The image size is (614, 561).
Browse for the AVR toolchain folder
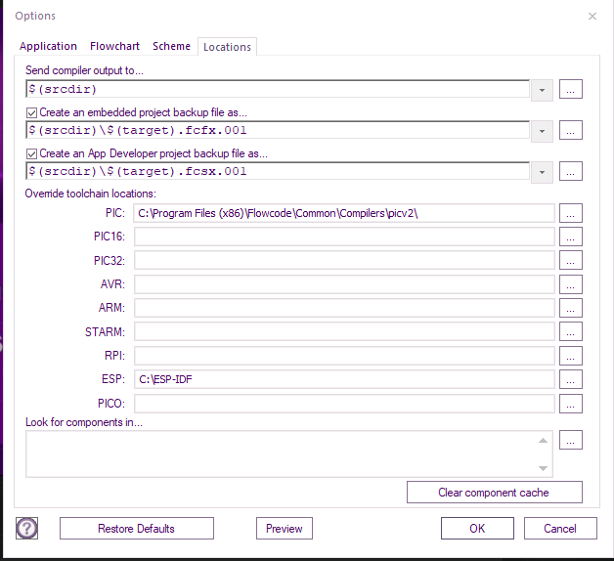[x=572, y=284]
